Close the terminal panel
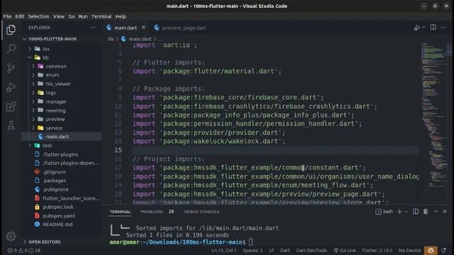454x255 pixels. pyautogui.click(x=445, y=212)
